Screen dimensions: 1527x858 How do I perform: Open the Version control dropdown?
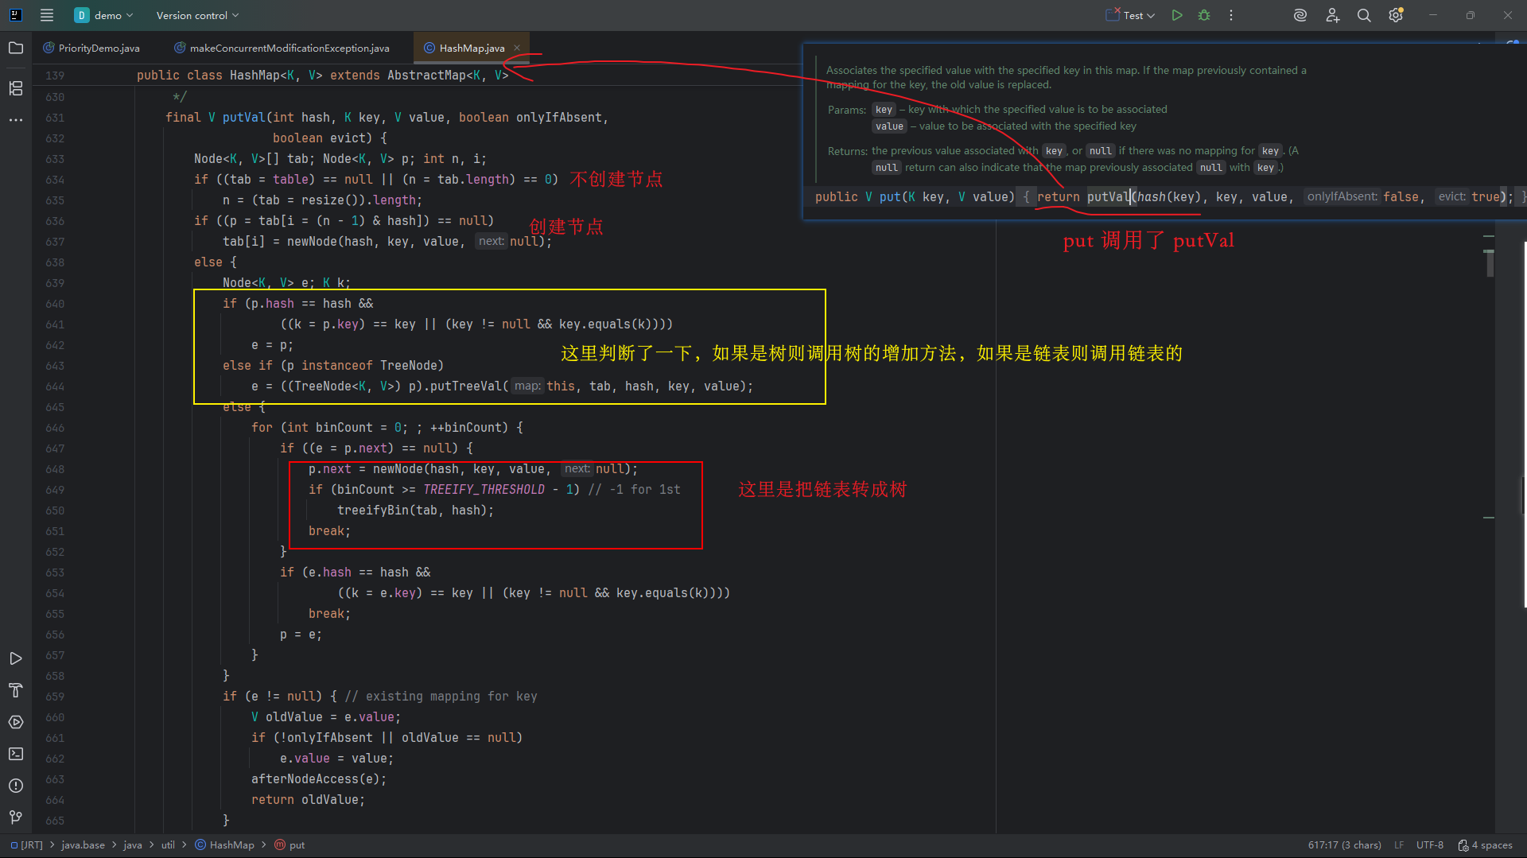(197, 15)
